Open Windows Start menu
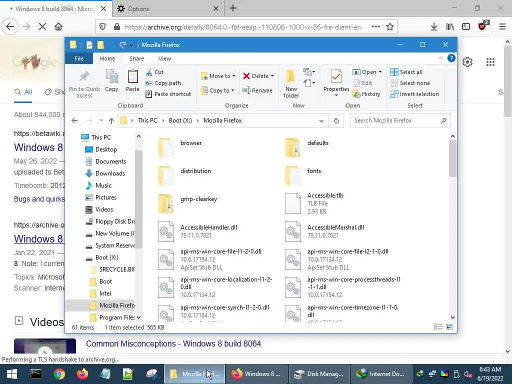 [12, 374]
